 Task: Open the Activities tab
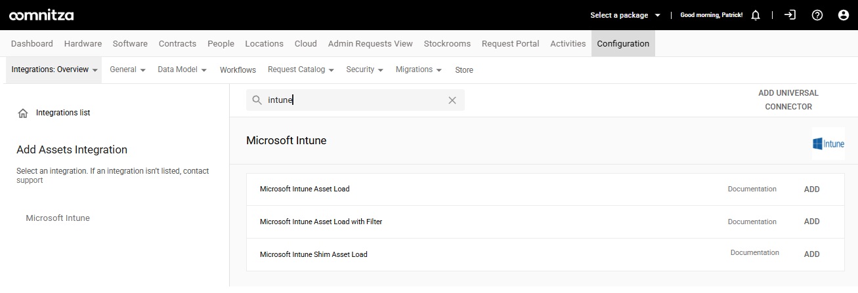(x=568, y=44)
